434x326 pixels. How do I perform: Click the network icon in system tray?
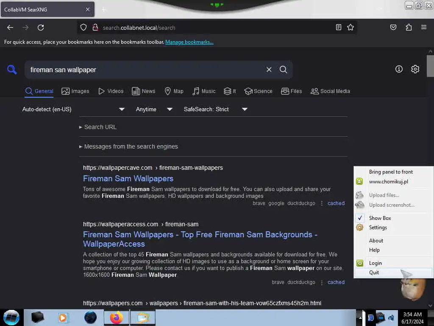click(381, 318)
